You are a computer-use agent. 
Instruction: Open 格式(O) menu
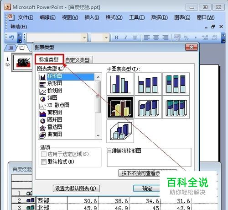click(114, 17)
